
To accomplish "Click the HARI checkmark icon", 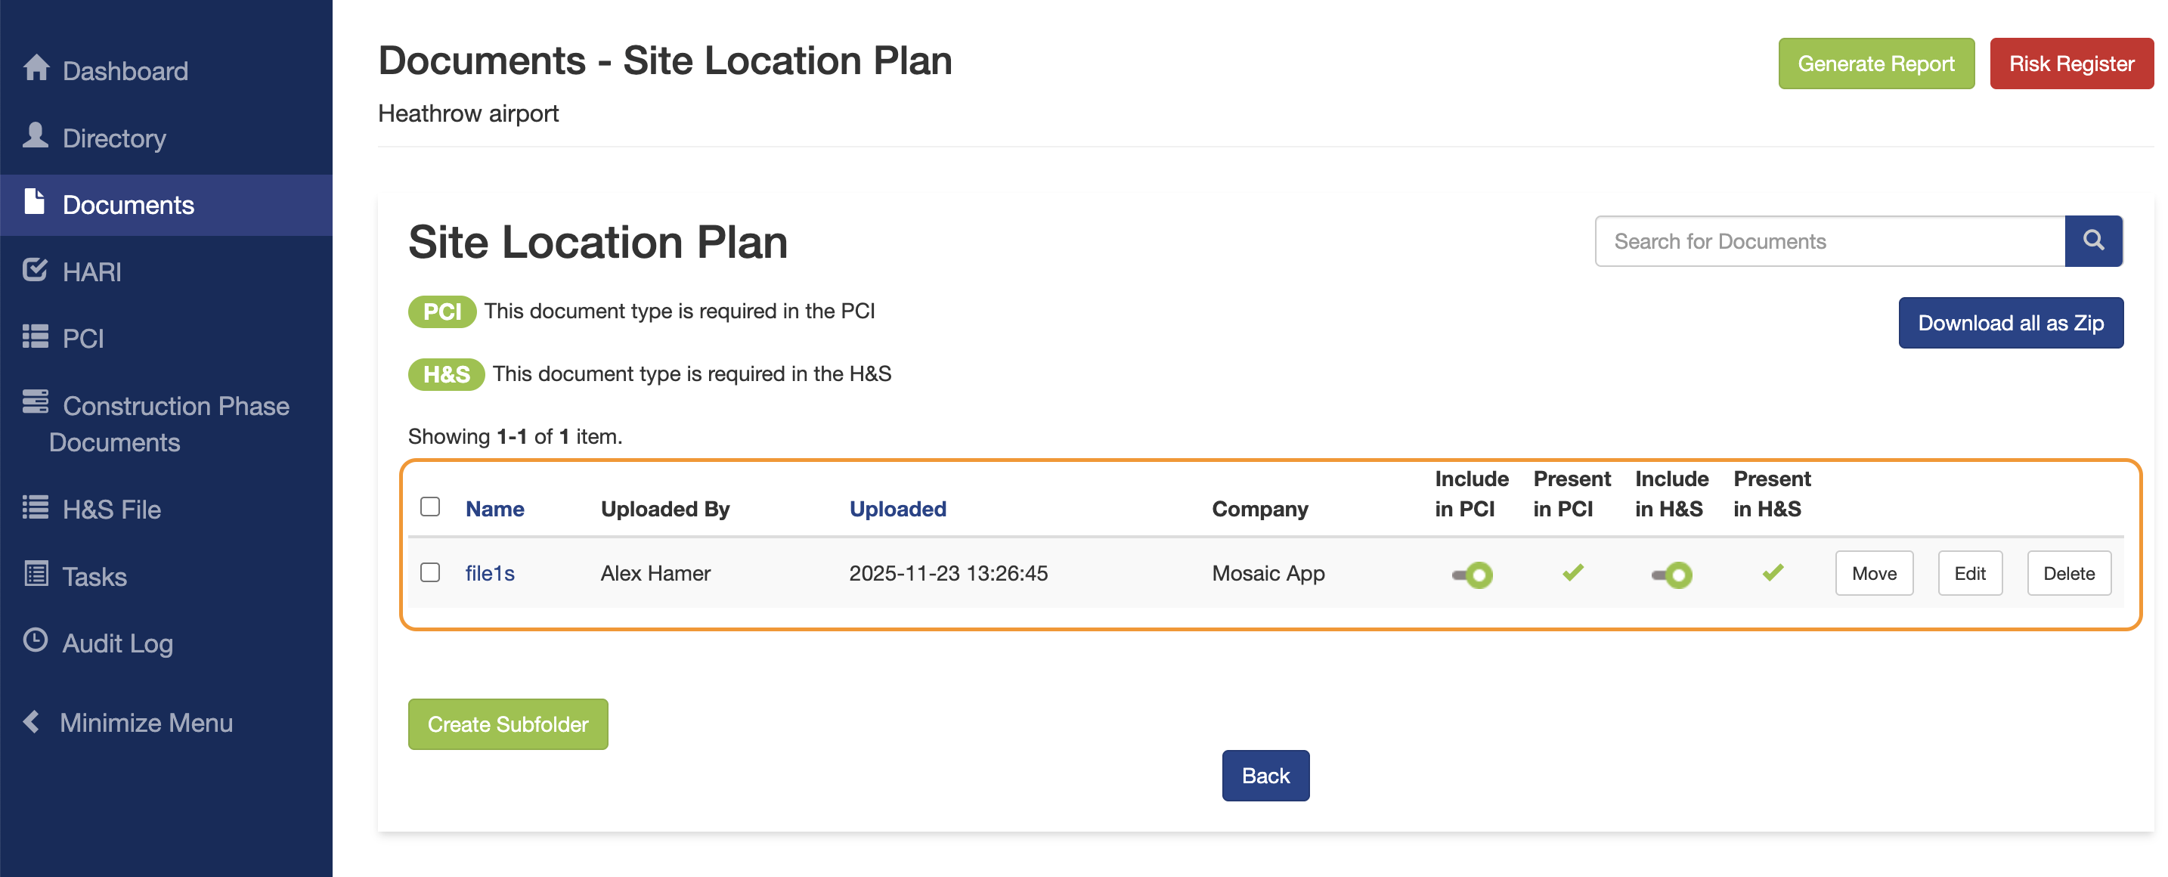I will click(35, 269).
